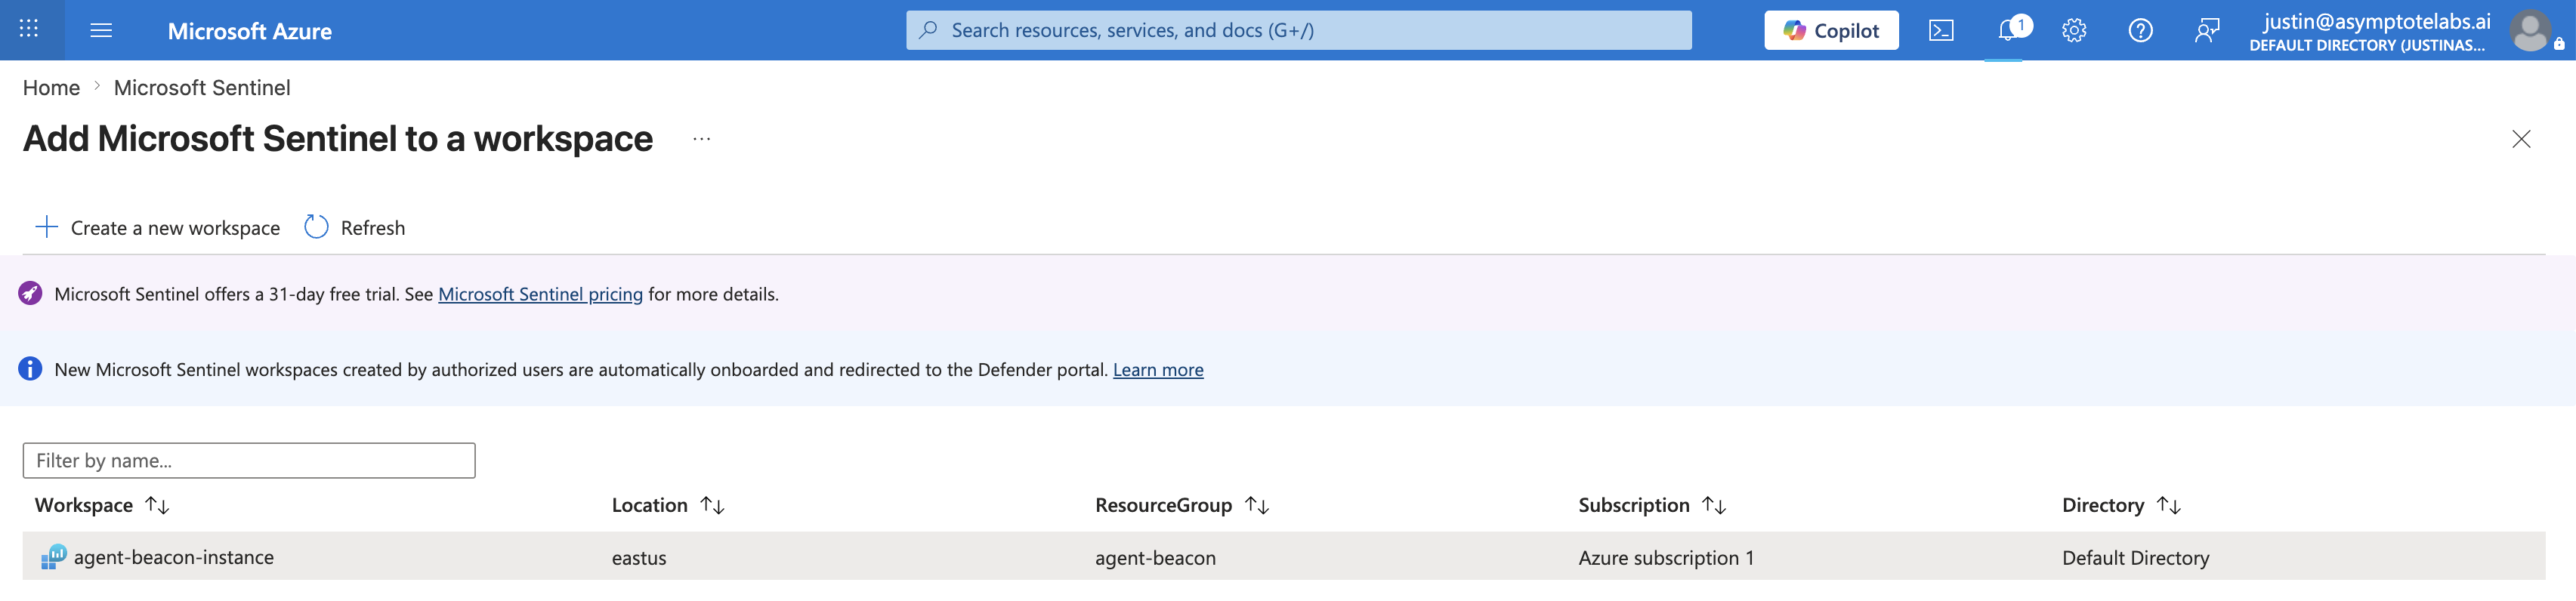Click the Refresh circular arrow icon
The width and height of the screenshot is (2576, 601).
[x=316, y=227]
